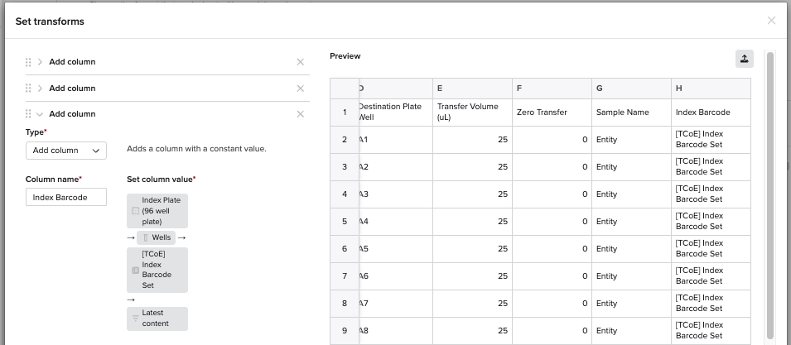Image resolution: width=791 pixels, height=345 pixels.
Task: Close the Set transforms dialog
Action: 771,21
